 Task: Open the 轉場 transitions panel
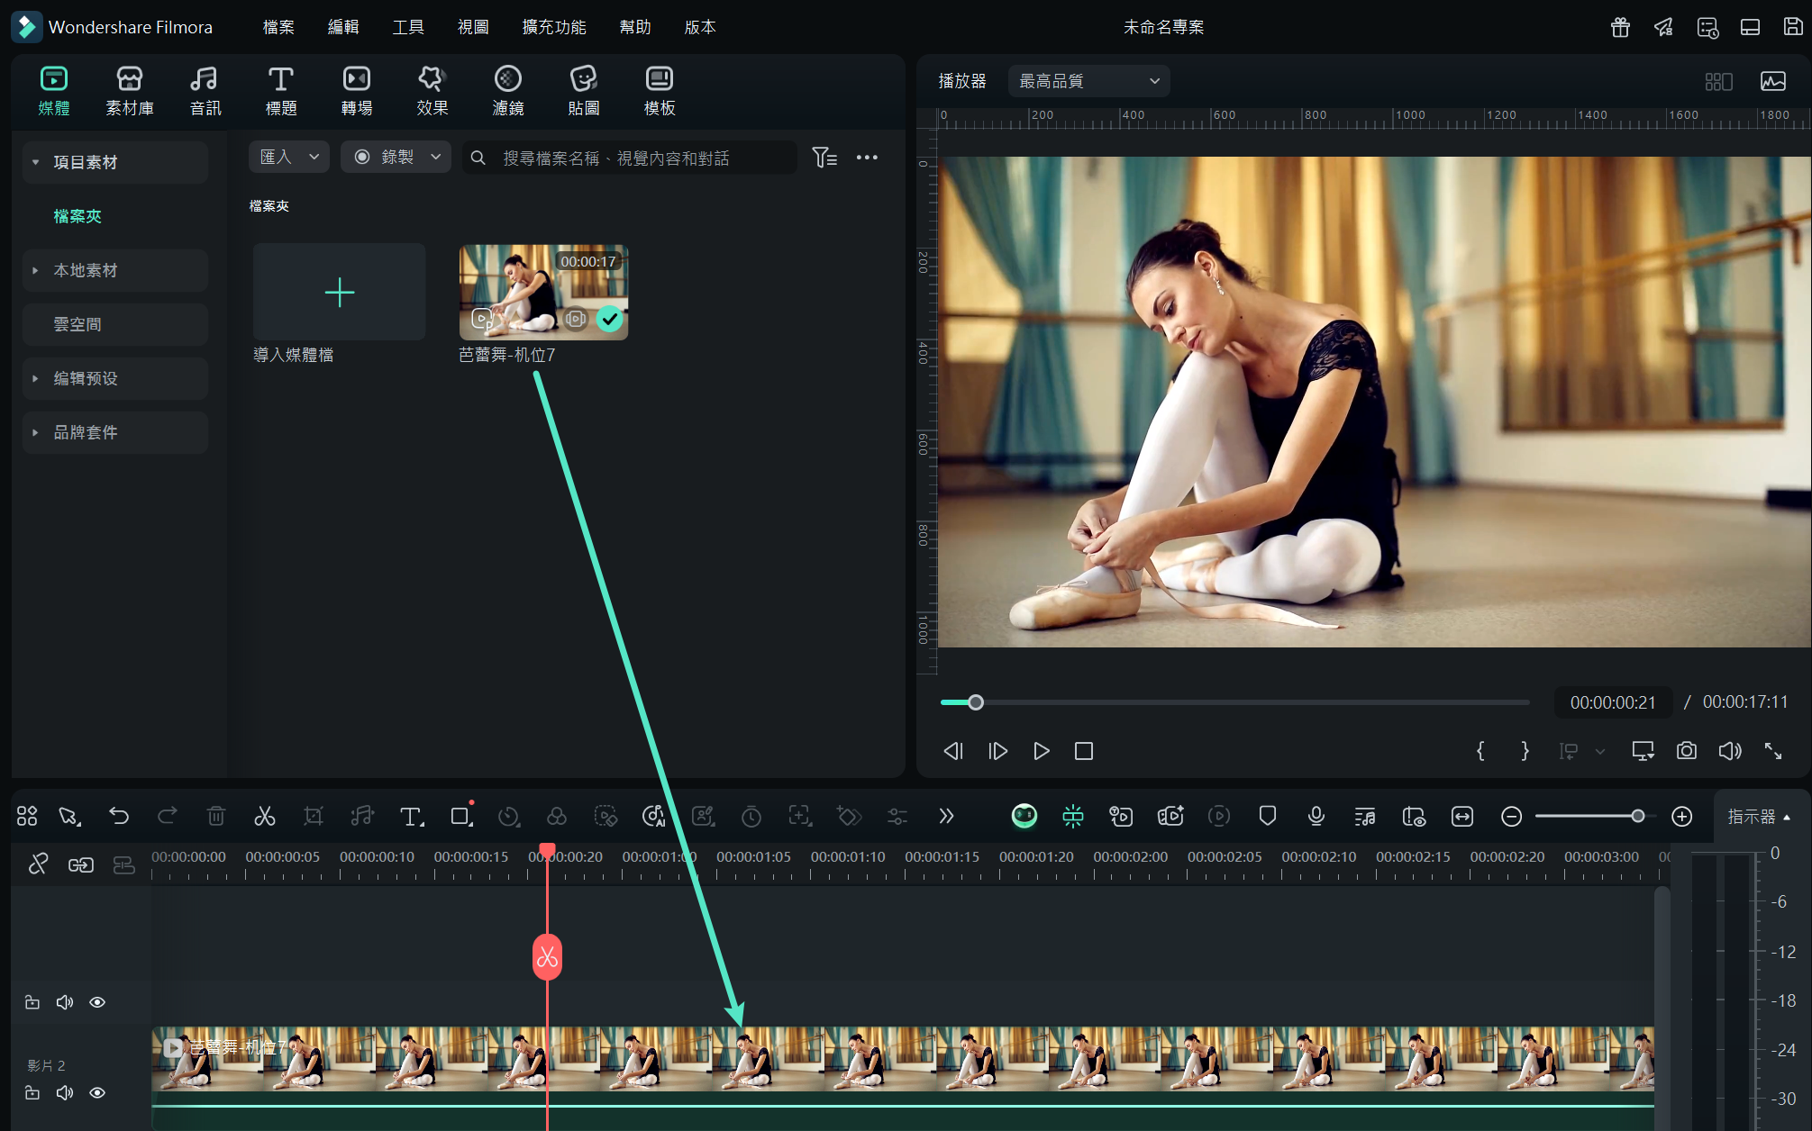point(356,90)
